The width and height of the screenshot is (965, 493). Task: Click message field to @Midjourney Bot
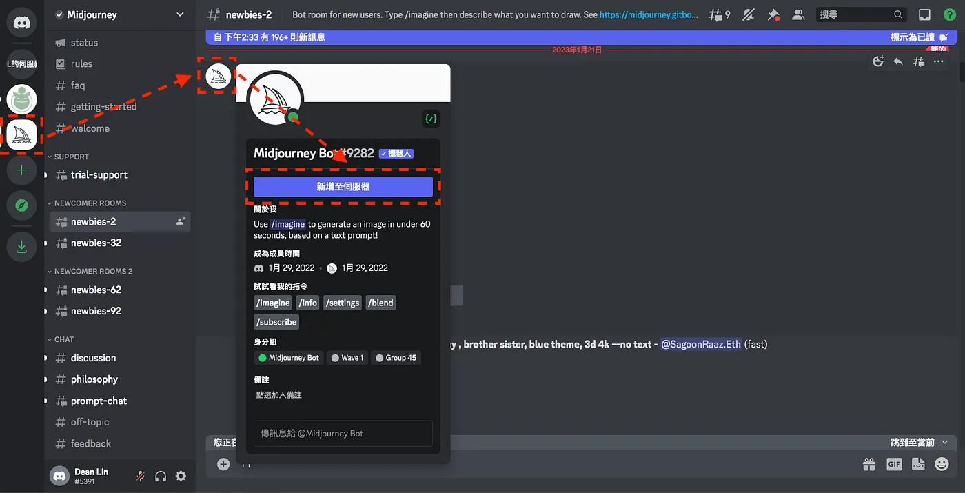(x=343, y=433)
